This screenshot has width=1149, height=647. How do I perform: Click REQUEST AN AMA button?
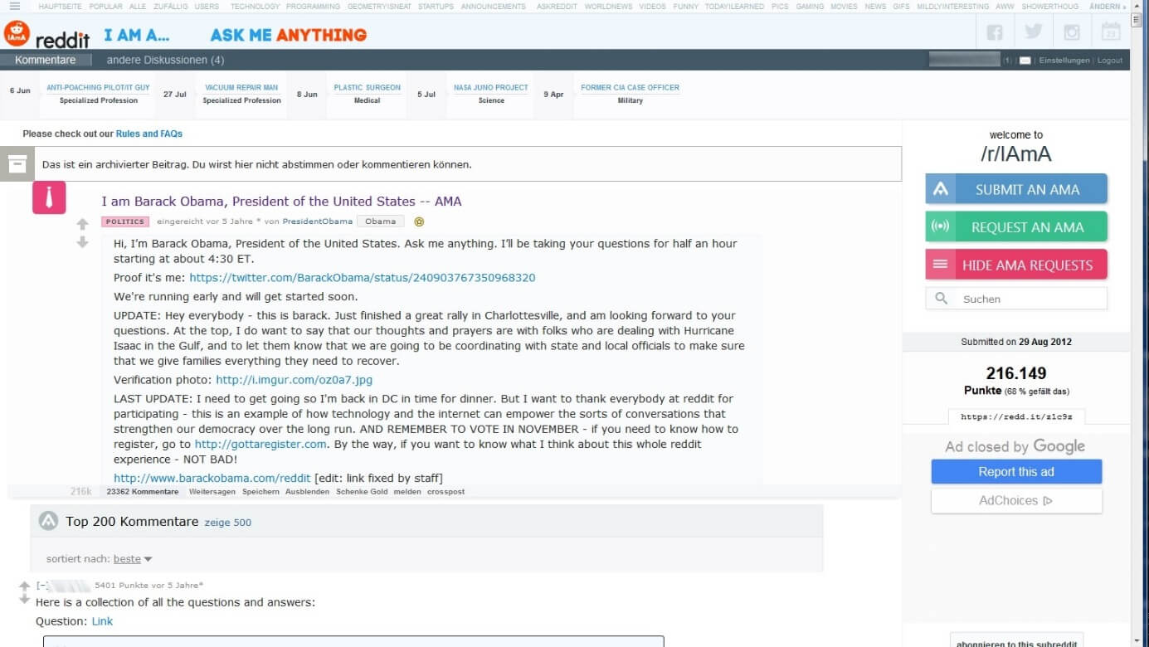pyautogui.click(x=1016, y=227)
